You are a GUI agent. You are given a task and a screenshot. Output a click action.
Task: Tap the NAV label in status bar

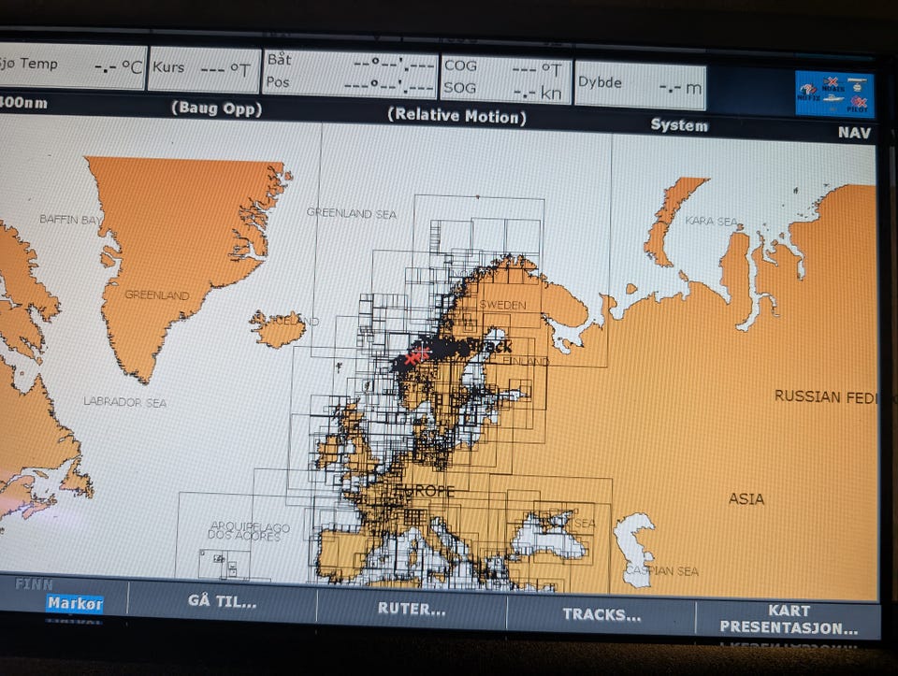tap(854, 133)
